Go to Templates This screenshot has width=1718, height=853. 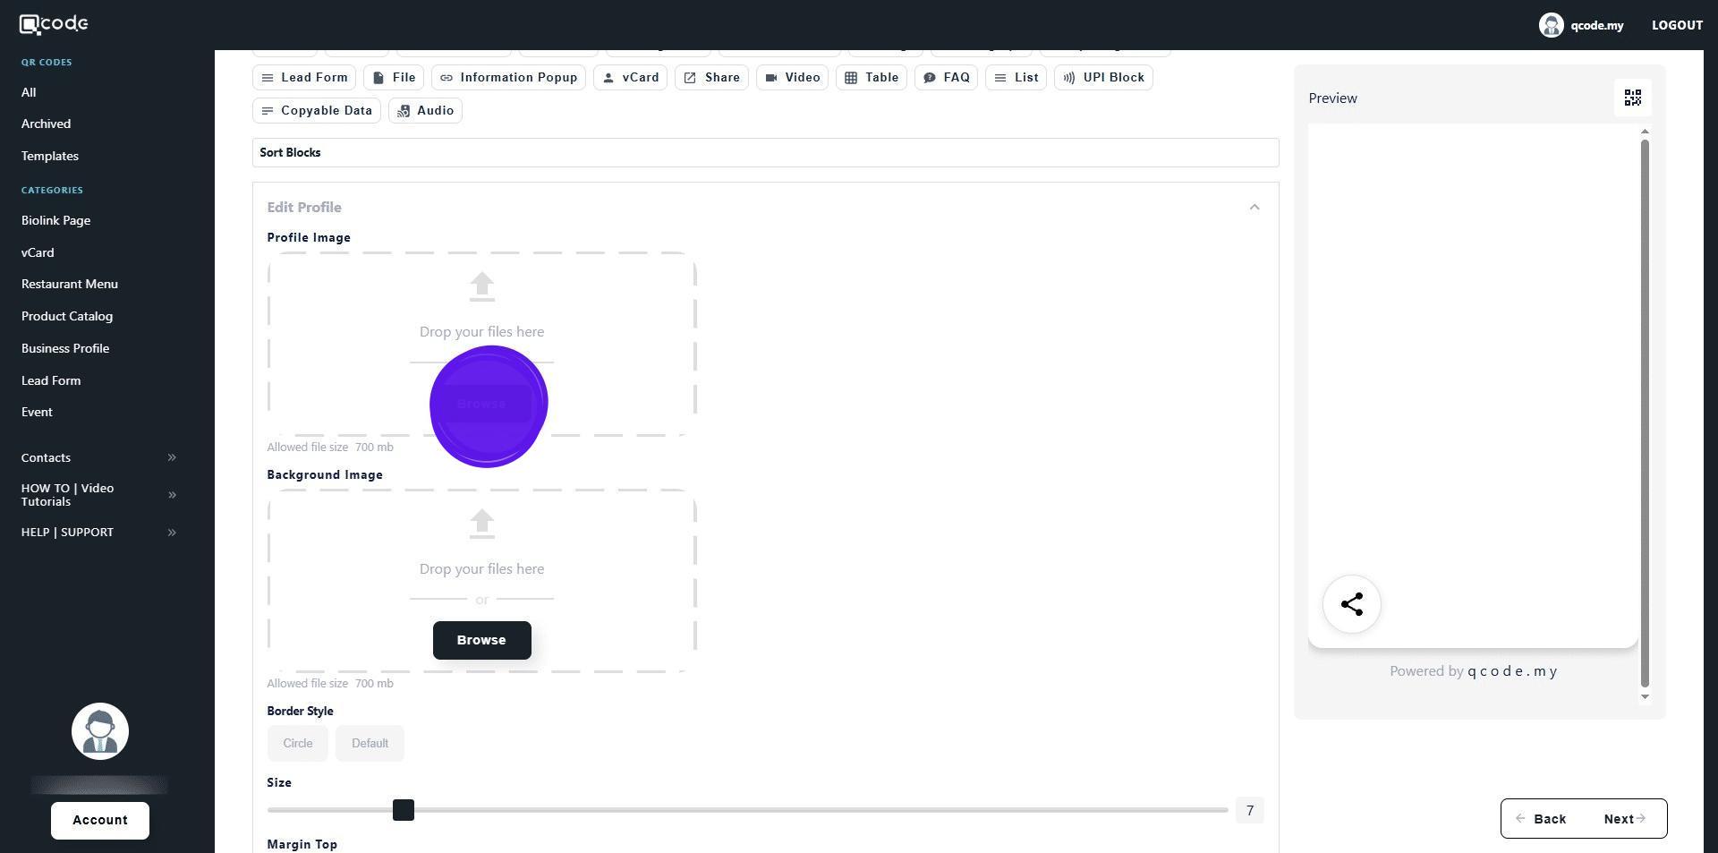pyautogui.click(x=50, y=156)
